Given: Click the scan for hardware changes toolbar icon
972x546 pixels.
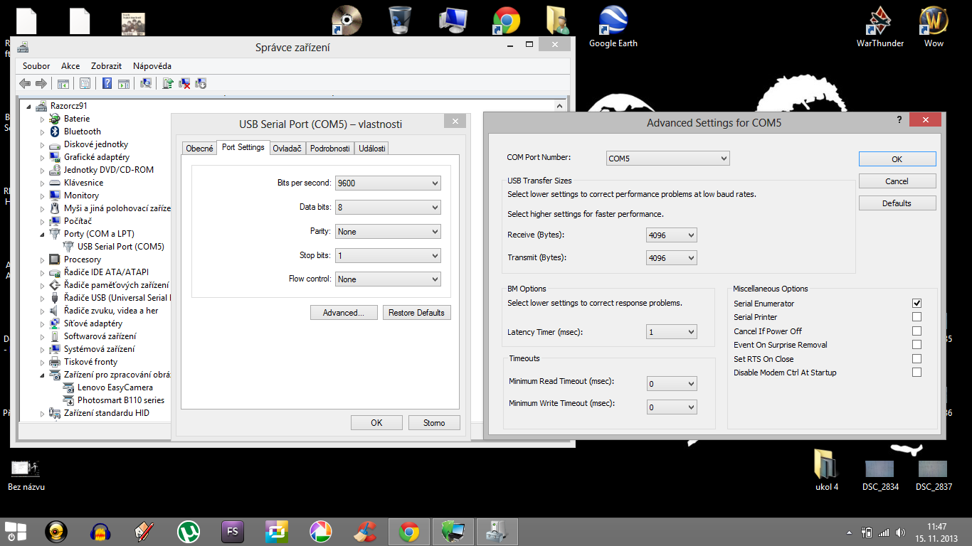Looking at the screenshot, I should point(146,83).
